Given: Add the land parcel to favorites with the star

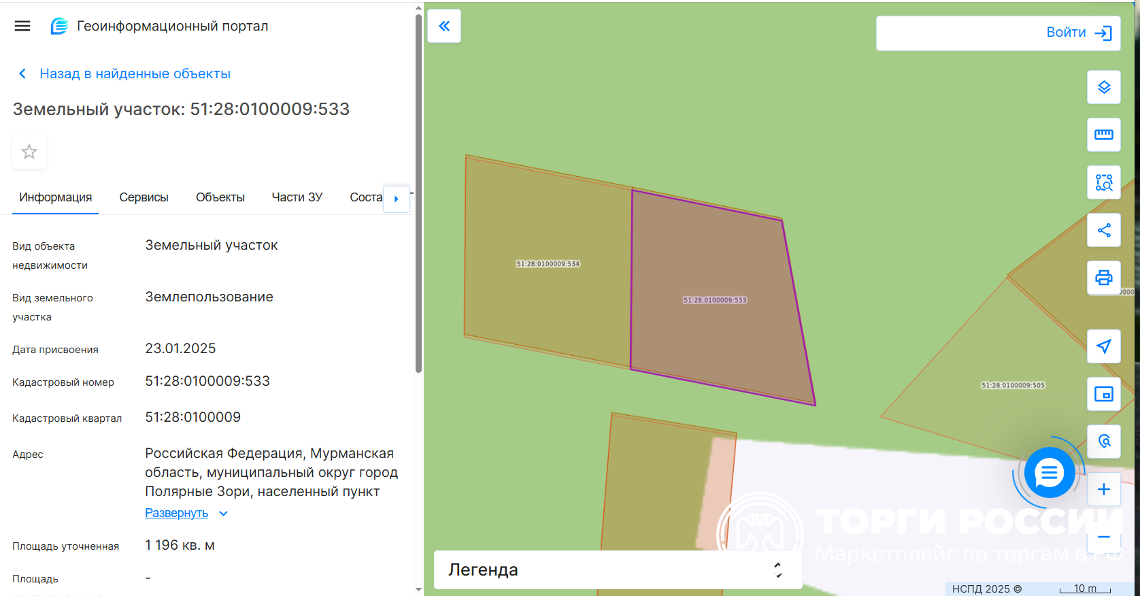Looking at the screenshot, I should coord(29,152).
